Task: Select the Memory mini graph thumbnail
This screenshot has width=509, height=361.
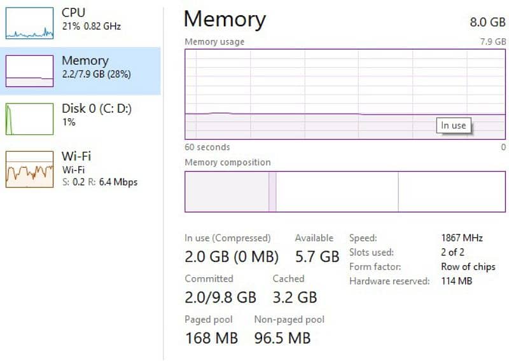Action: [29, 71]
